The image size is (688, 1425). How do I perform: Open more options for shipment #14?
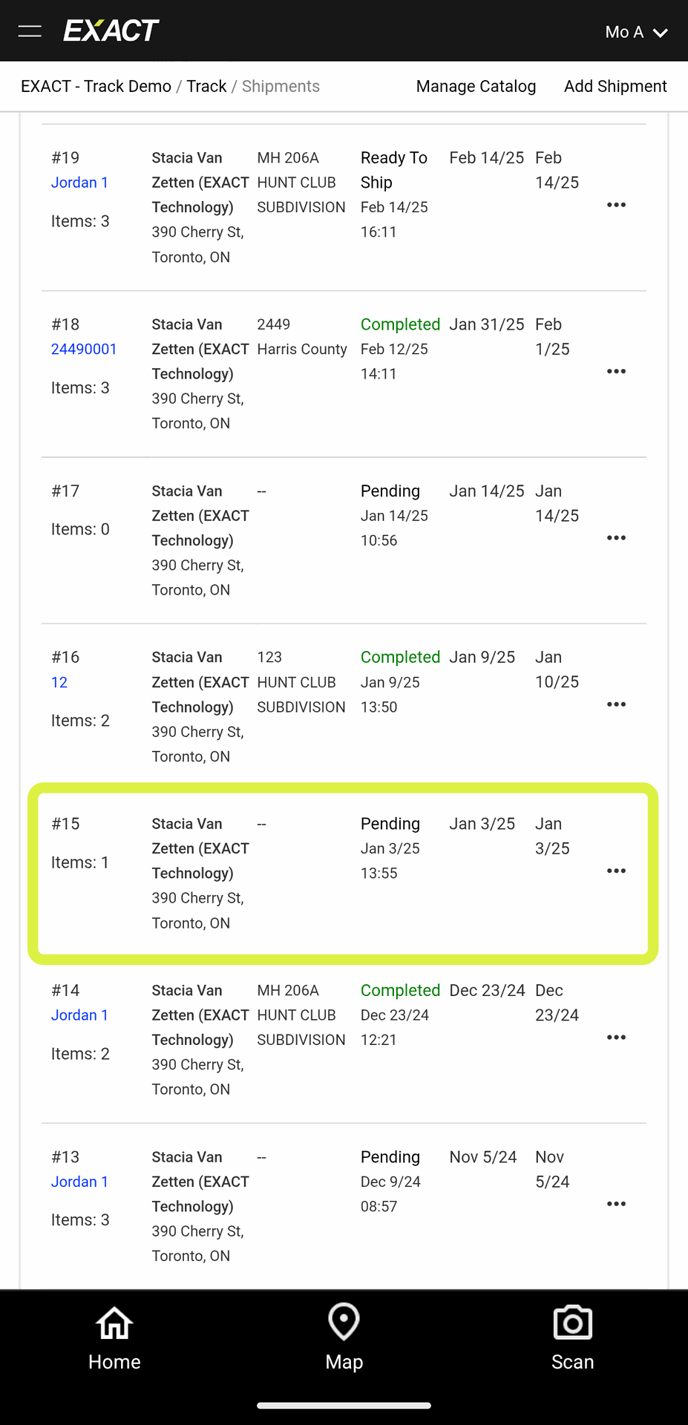click(616, 1038)
